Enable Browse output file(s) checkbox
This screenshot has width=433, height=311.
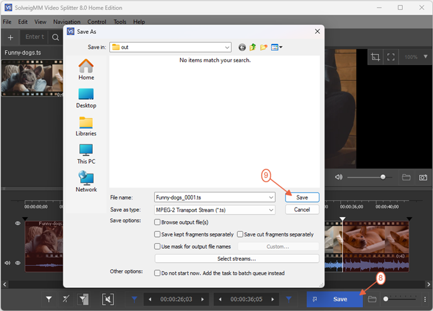[158, 222]
